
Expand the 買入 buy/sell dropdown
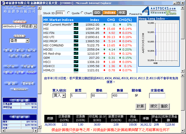[64, 96]
